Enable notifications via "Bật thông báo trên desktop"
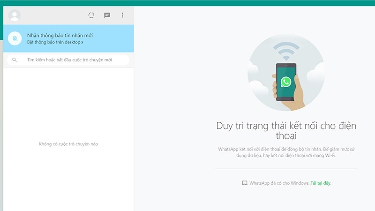Screen dimensions: 375x211 54,42
